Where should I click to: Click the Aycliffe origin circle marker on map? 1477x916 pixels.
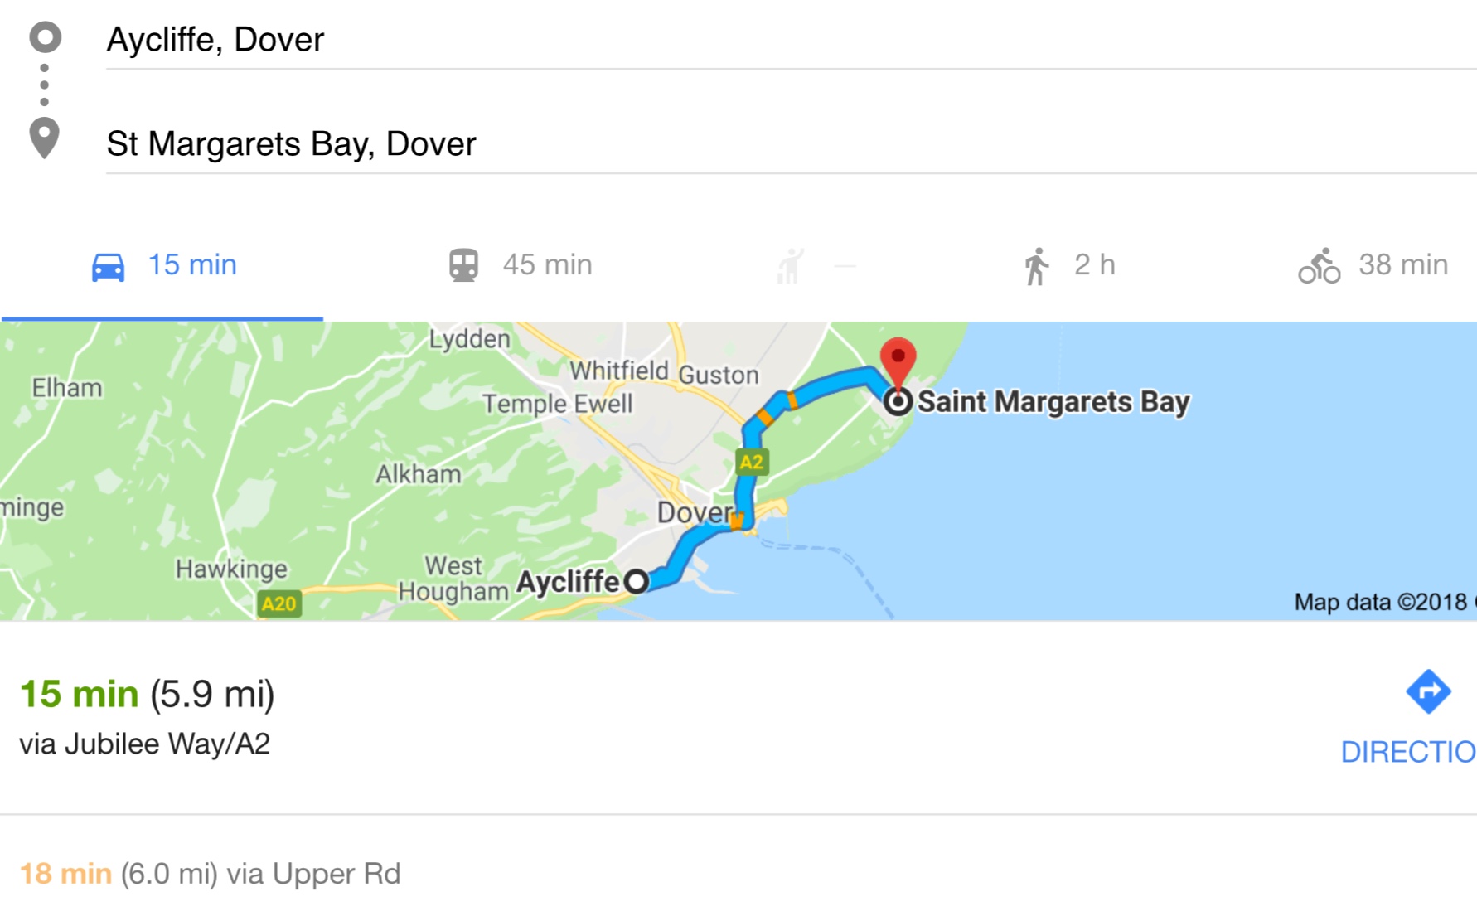(636, 581)
